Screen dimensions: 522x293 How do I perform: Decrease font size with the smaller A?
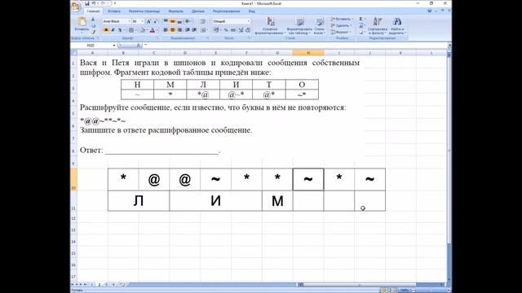(x=155, y=22)
